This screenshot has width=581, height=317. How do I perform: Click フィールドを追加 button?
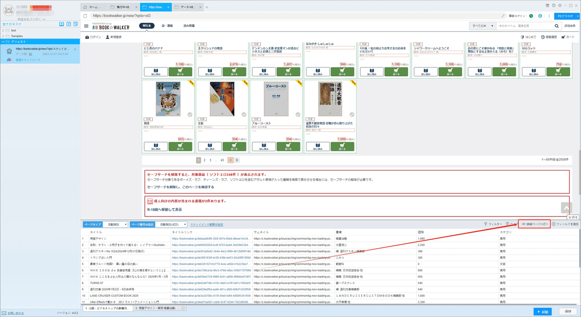point(566,224)
